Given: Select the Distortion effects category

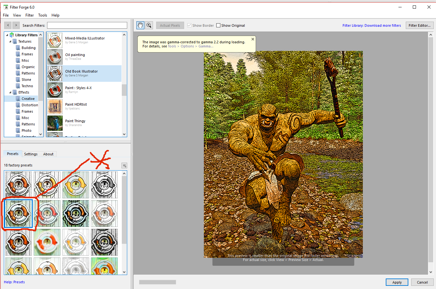Looking at the screenshot, I should [30, 105].
